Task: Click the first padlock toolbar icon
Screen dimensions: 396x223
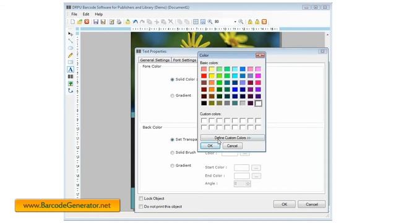Action: pyautogui.click(x=250, y=22)
